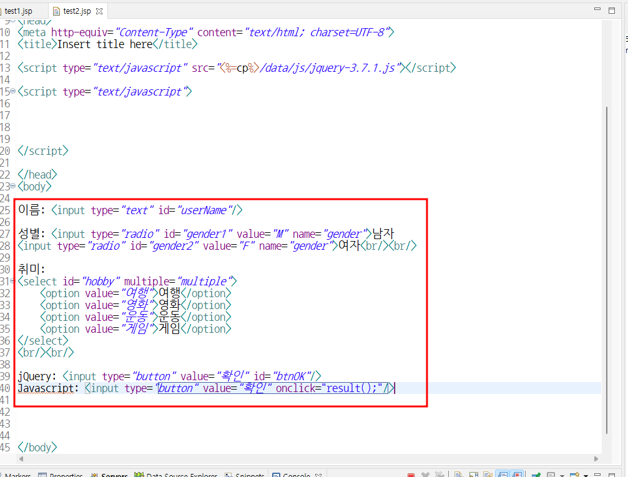This screenshot has width=628, height=477.
Task: Place cursor in "Insert title here" text
Action: click(x=105, y=44)
